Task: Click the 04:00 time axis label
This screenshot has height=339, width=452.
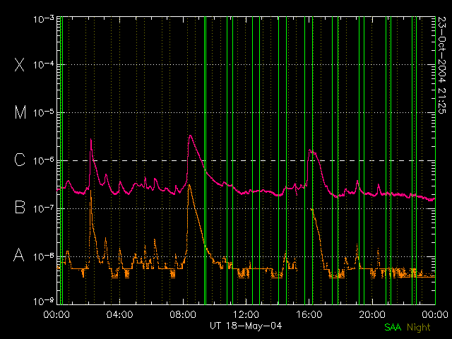Action: [x=119, y=314]
